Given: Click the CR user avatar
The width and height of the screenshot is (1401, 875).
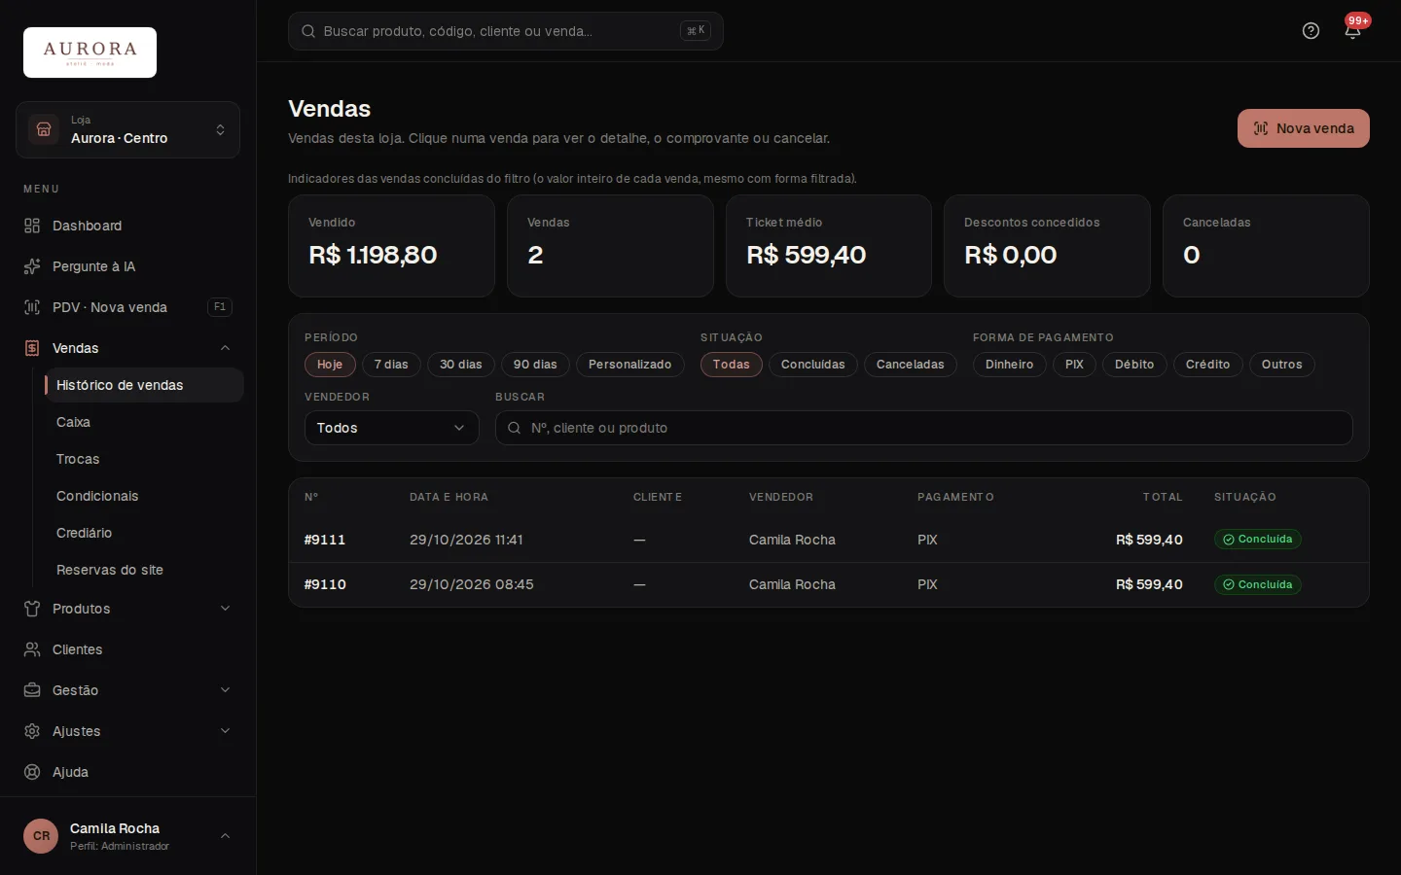Looking at the screenshot, I should click(41, 836).
